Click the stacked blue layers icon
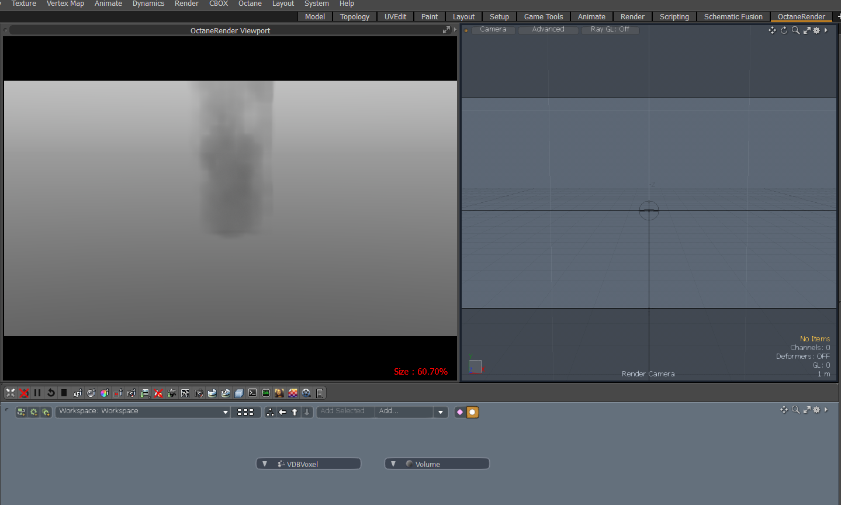Viewport: 841px width, 505px height. click(239, 393)
